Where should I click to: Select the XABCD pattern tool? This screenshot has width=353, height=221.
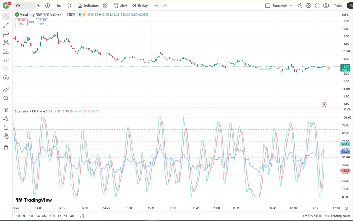[6, 43]
